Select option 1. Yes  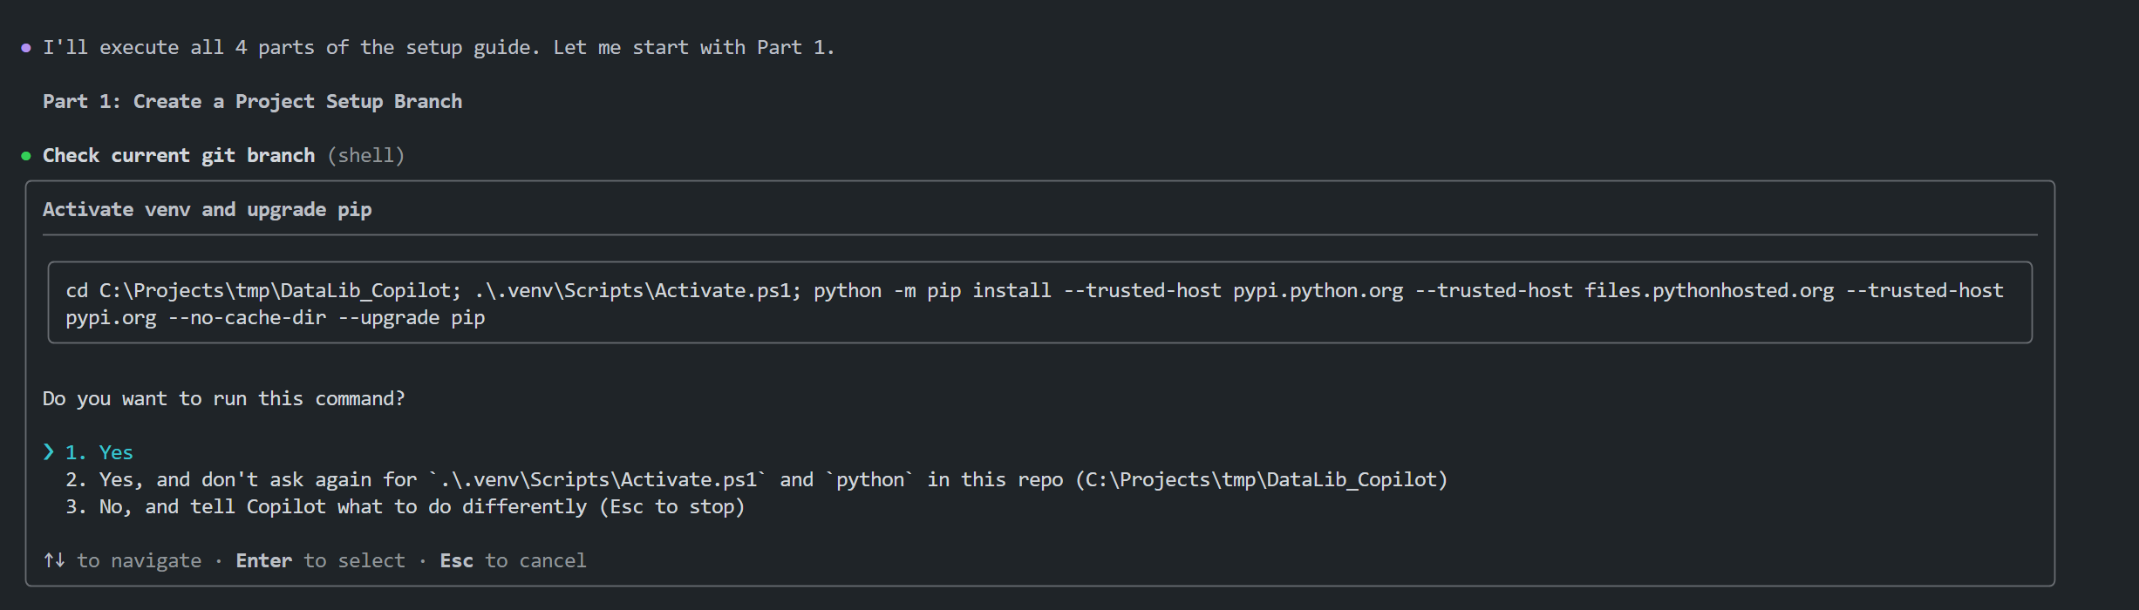(x=99, y=452)
